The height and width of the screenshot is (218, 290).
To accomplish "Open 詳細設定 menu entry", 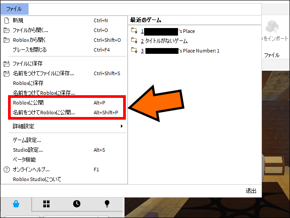I will 64,126.
